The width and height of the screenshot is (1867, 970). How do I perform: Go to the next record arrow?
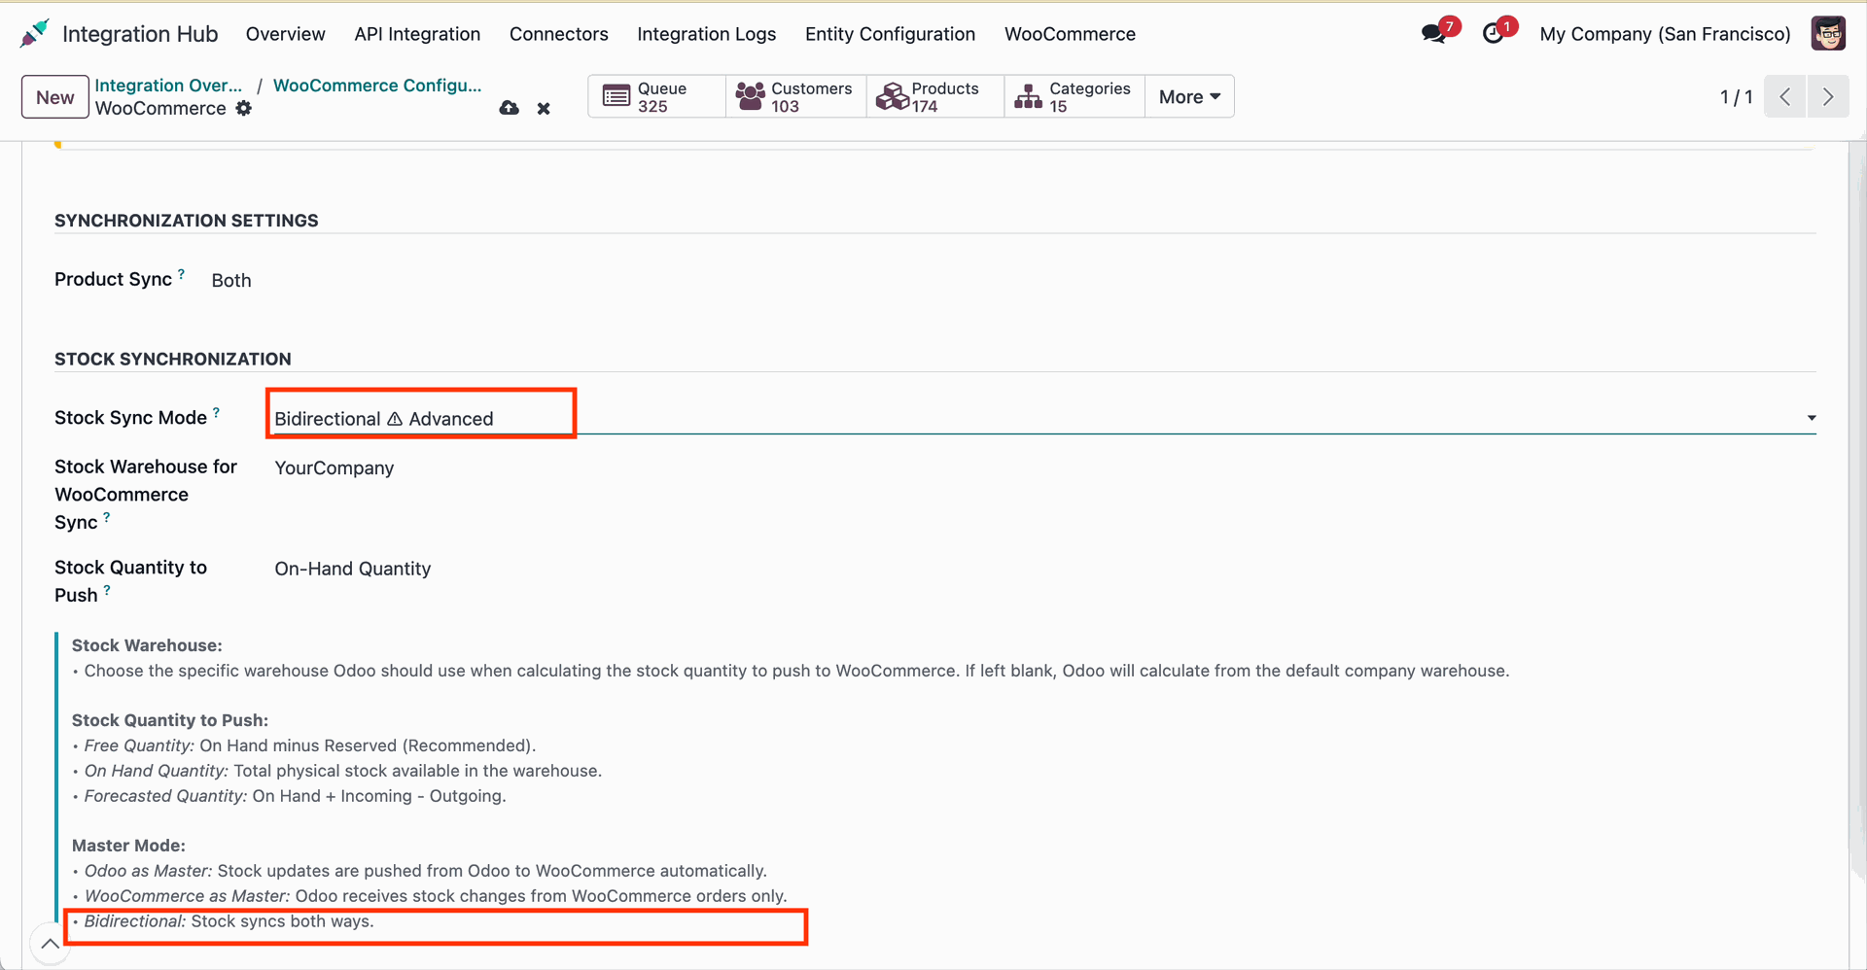1828,96
